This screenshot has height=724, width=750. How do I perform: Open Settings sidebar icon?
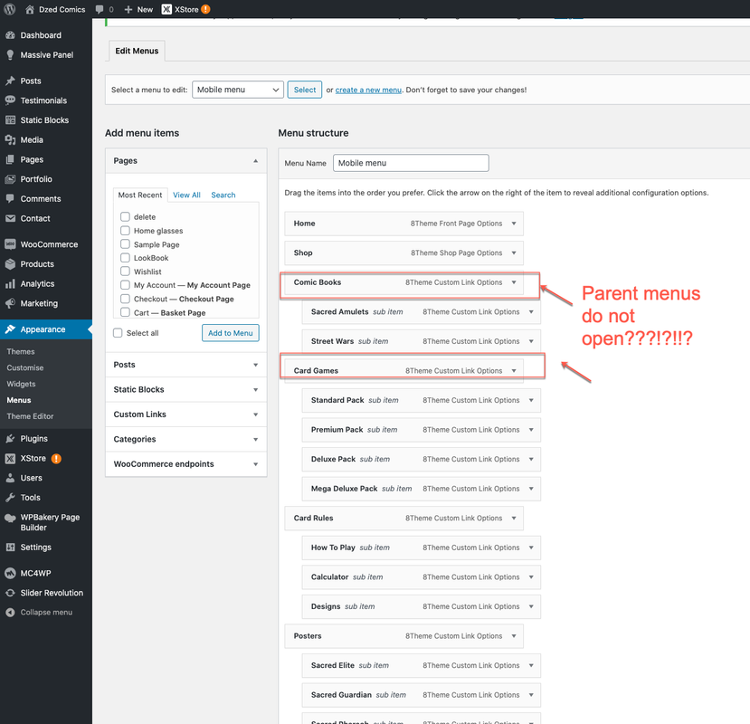(10, 547)
